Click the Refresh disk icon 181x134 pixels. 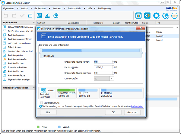[30, 15]
